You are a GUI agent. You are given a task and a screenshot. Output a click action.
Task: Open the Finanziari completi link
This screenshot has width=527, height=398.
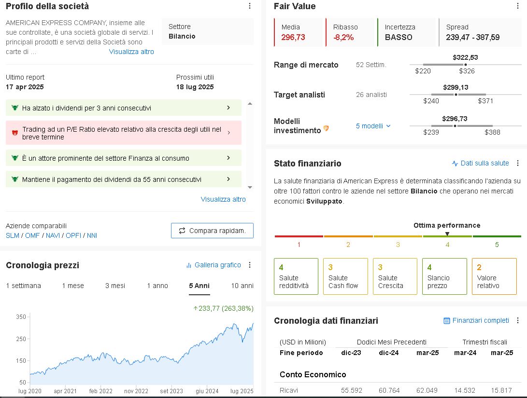point(481,320)
